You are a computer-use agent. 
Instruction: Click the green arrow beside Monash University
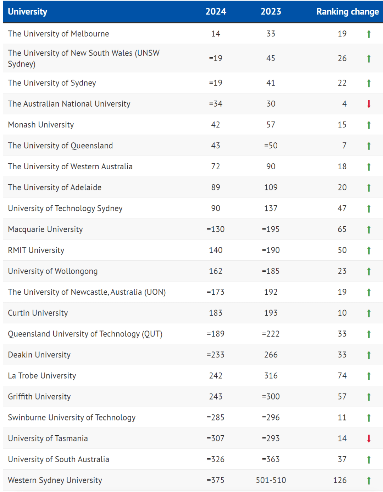coord(369,125)
